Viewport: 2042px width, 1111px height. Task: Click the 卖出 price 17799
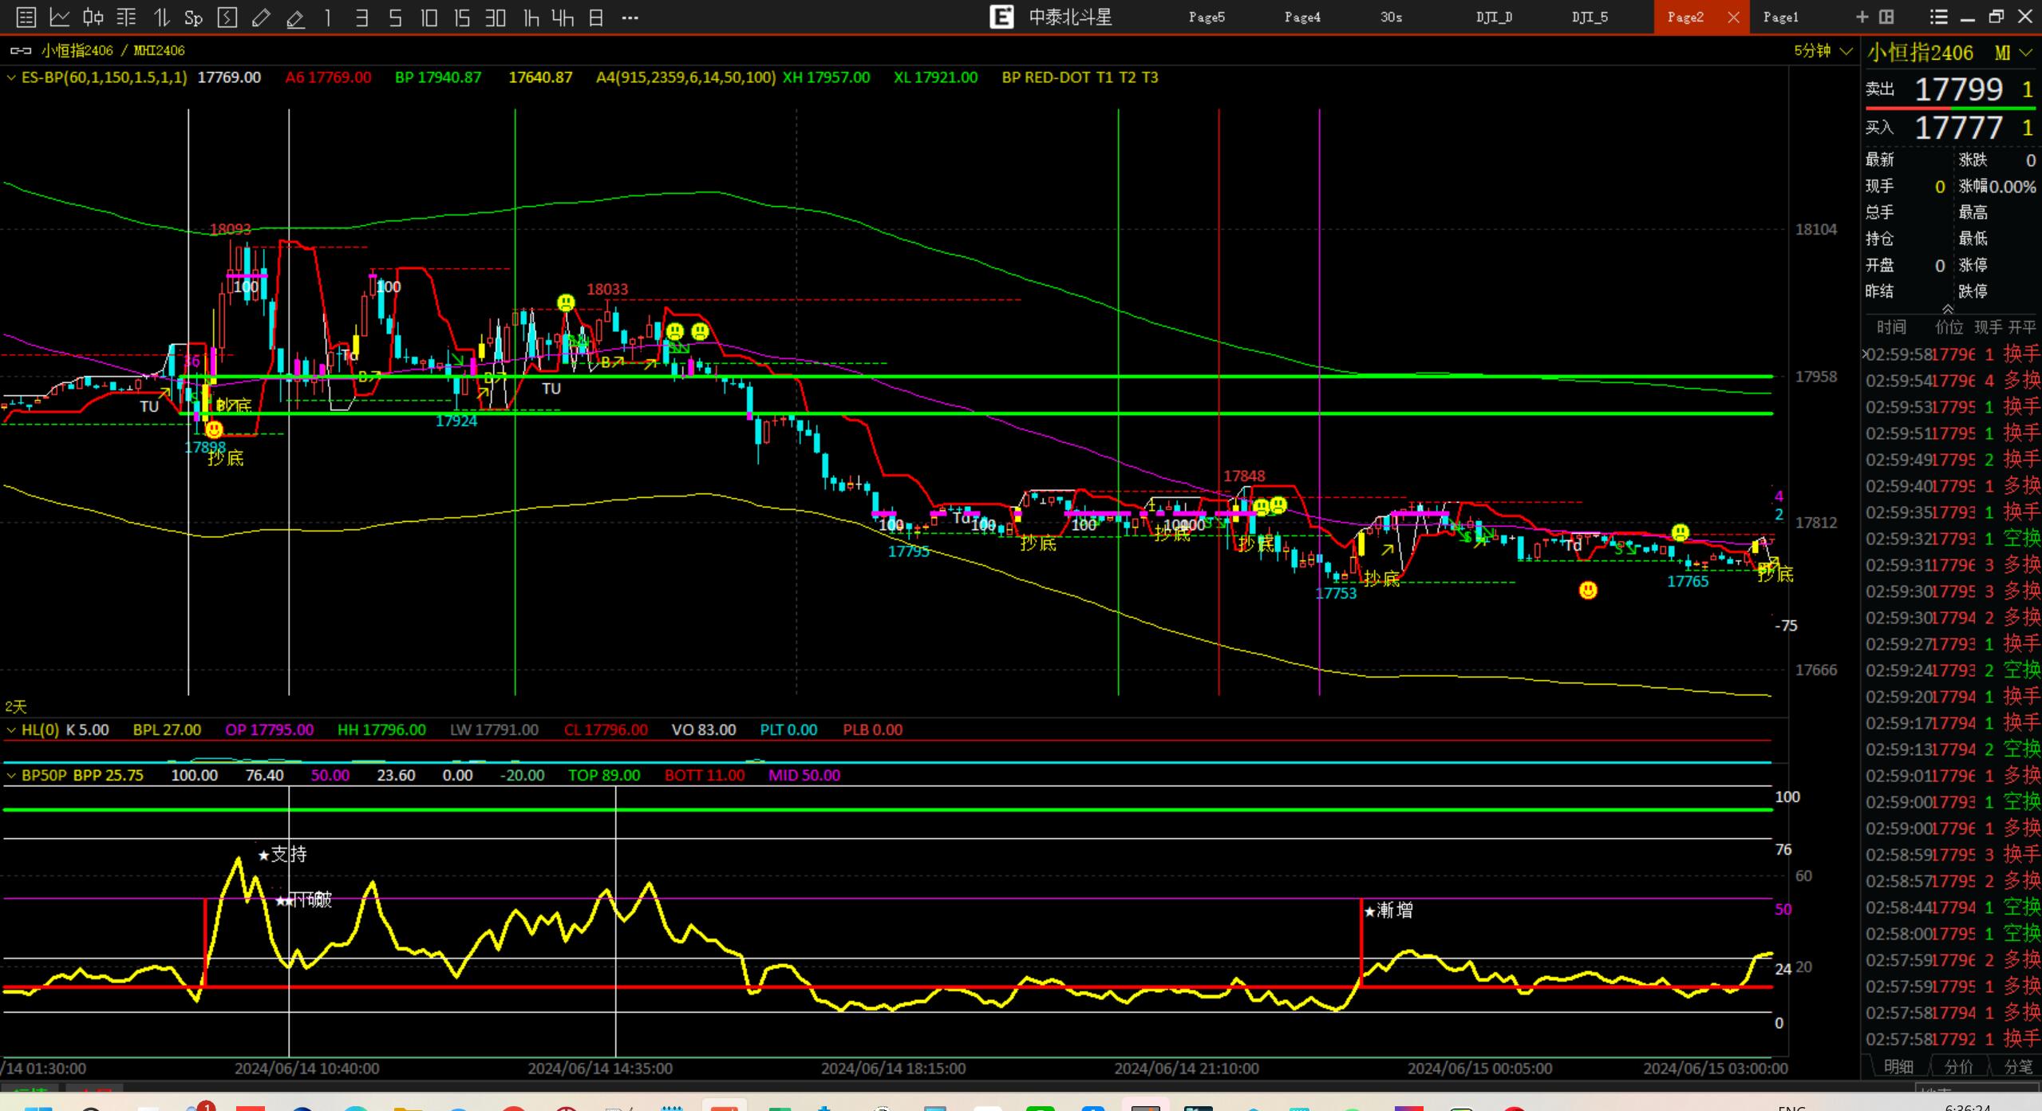(1959, 89)
